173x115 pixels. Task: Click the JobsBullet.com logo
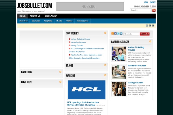(x=35, y=5)
